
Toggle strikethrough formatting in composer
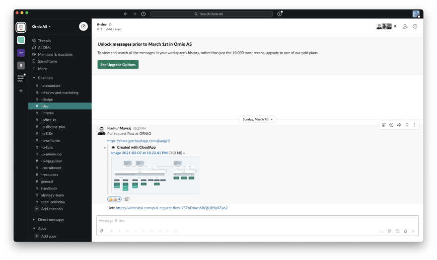pos(127,231)
